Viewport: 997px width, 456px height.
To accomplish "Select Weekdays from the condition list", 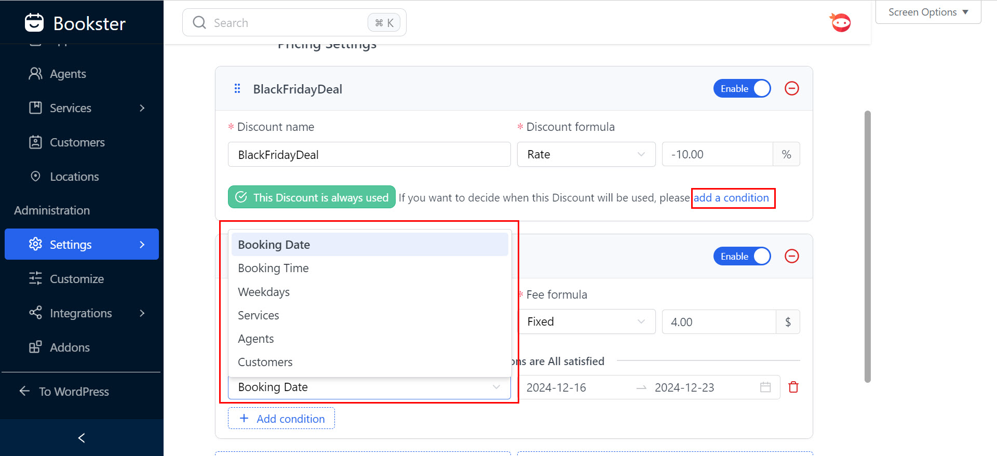I will pyautogui.click(x=264, y=292).
